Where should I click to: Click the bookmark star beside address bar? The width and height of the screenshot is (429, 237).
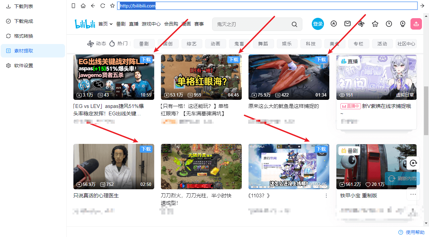tap(112, 6)
